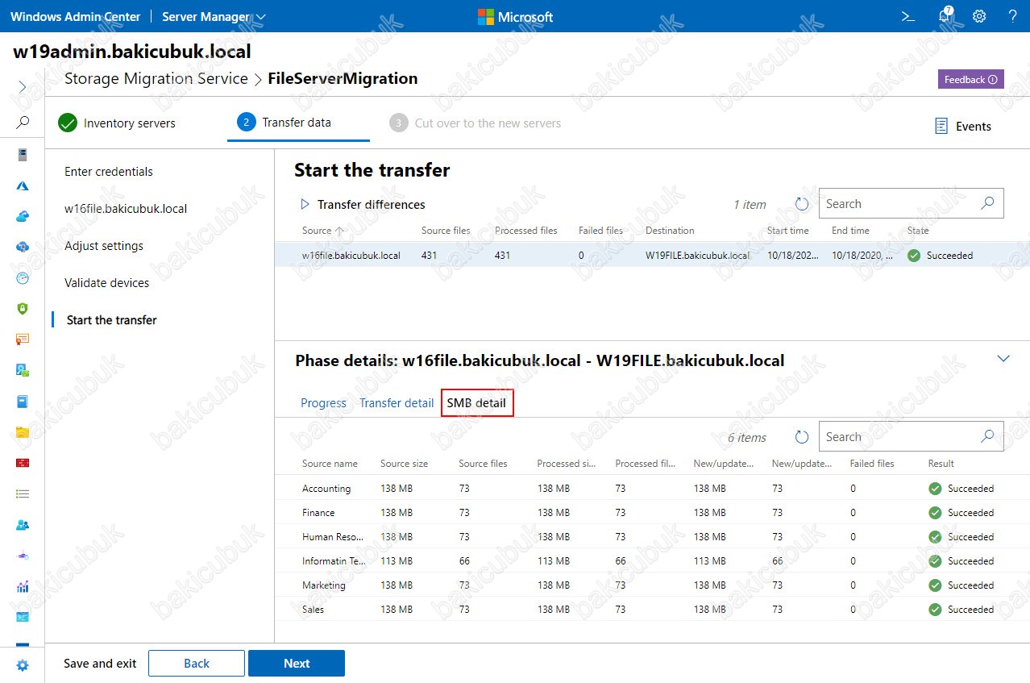Image resolution: width=1030 pixels, height=683 pixels.
Task: Open the red brick Firewall tool
Action: coord(23,463)
